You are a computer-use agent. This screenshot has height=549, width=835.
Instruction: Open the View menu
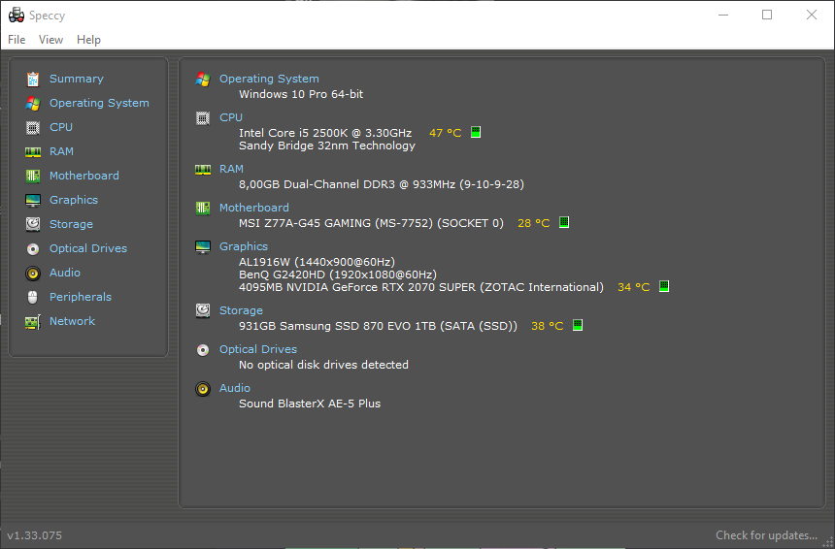[x=50, y=40]
